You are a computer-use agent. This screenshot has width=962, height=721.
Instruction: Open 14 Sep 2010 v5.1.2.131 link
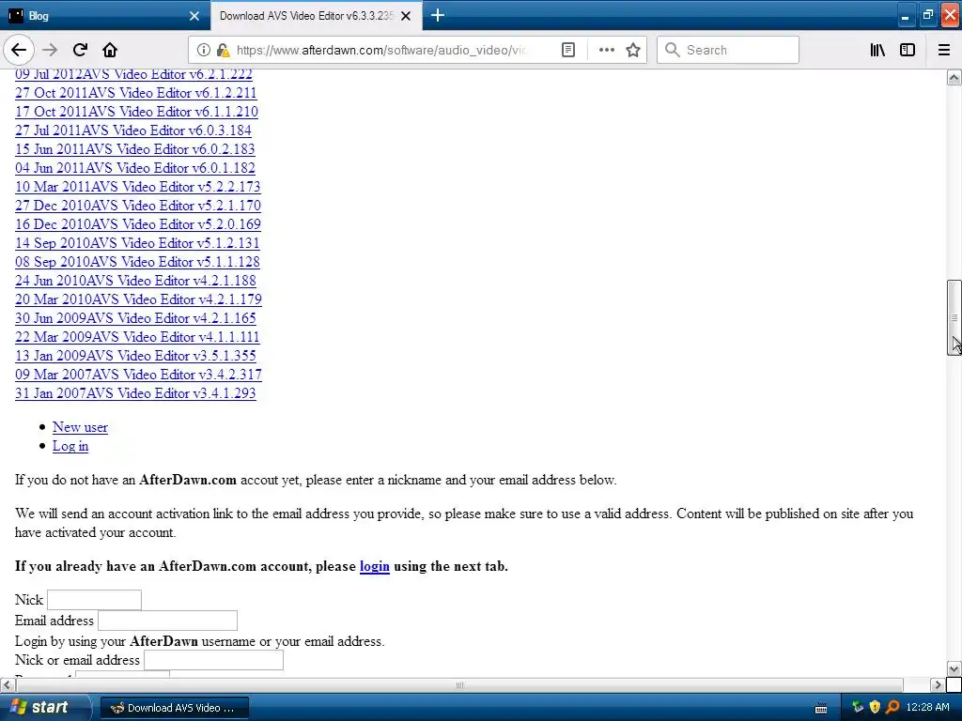pyautogui.click(x=137, y=243)
